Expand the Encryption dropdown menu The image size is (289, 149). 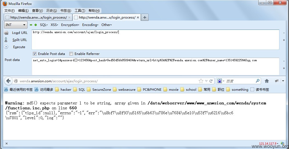[70, 25]
